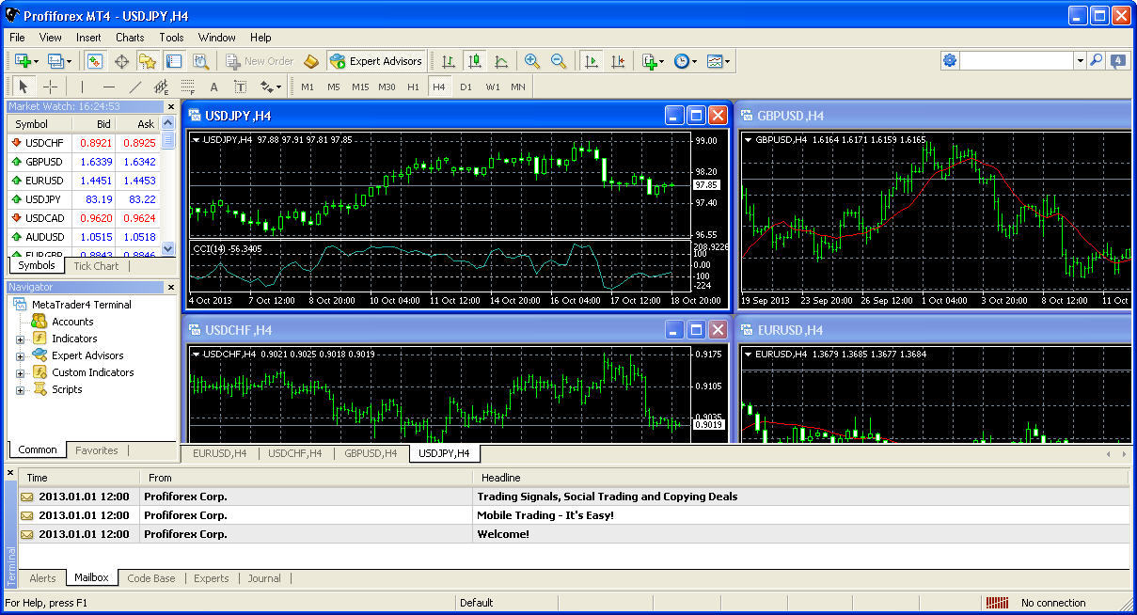Click the search magnifier icon
Screen dimensions: 1137x615
click(1096, 61)
